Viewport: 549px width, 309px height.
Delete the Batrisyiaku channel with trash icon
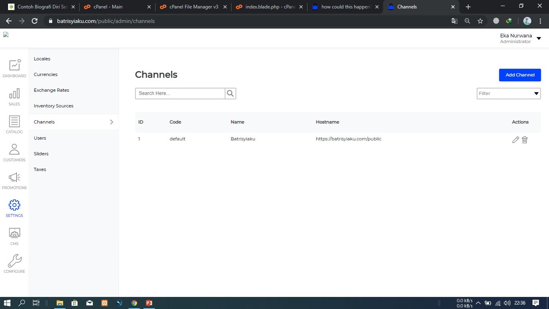coord(524,140)
